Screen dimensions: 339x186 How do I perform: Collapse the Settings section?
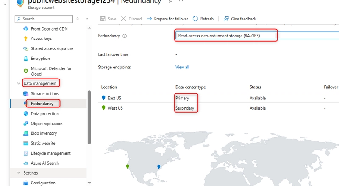tap(19, 173)
